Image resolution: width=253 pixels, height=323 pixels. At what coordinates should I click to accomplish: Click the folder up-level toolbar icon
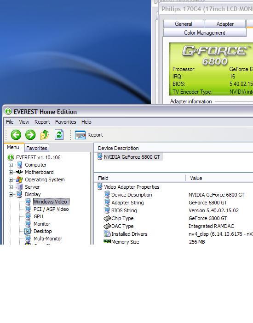click(x=45, y=135)
